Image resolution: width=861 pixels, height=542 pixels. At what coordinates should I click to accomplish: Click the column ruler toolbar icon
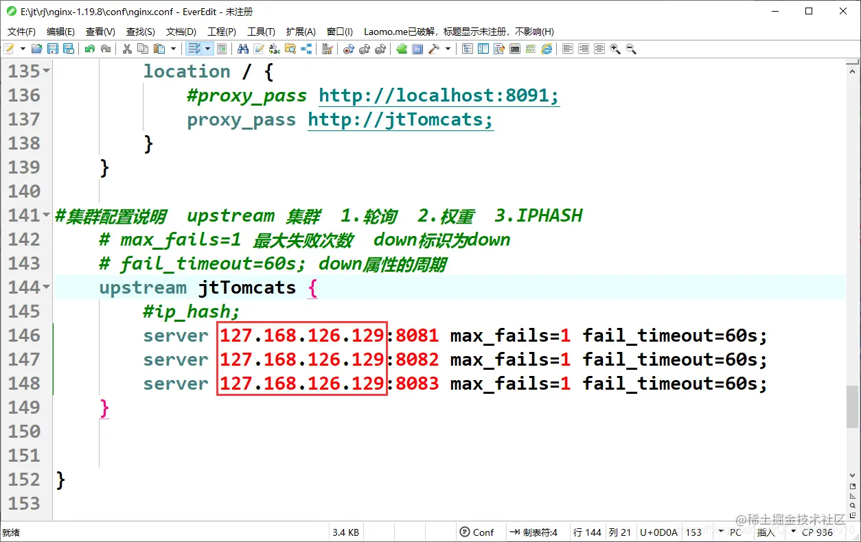pos(328,49)
